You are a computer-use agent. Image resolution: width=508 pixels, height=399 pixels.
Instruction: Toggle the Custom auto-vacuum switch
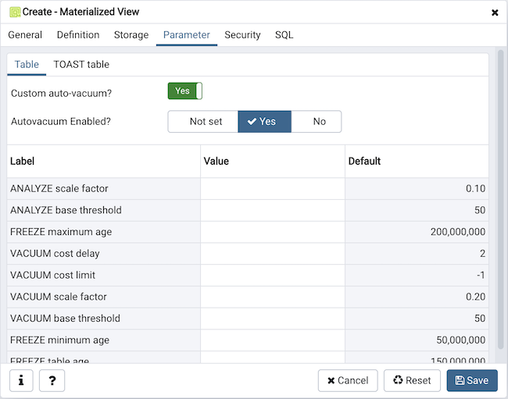[185, 91]
